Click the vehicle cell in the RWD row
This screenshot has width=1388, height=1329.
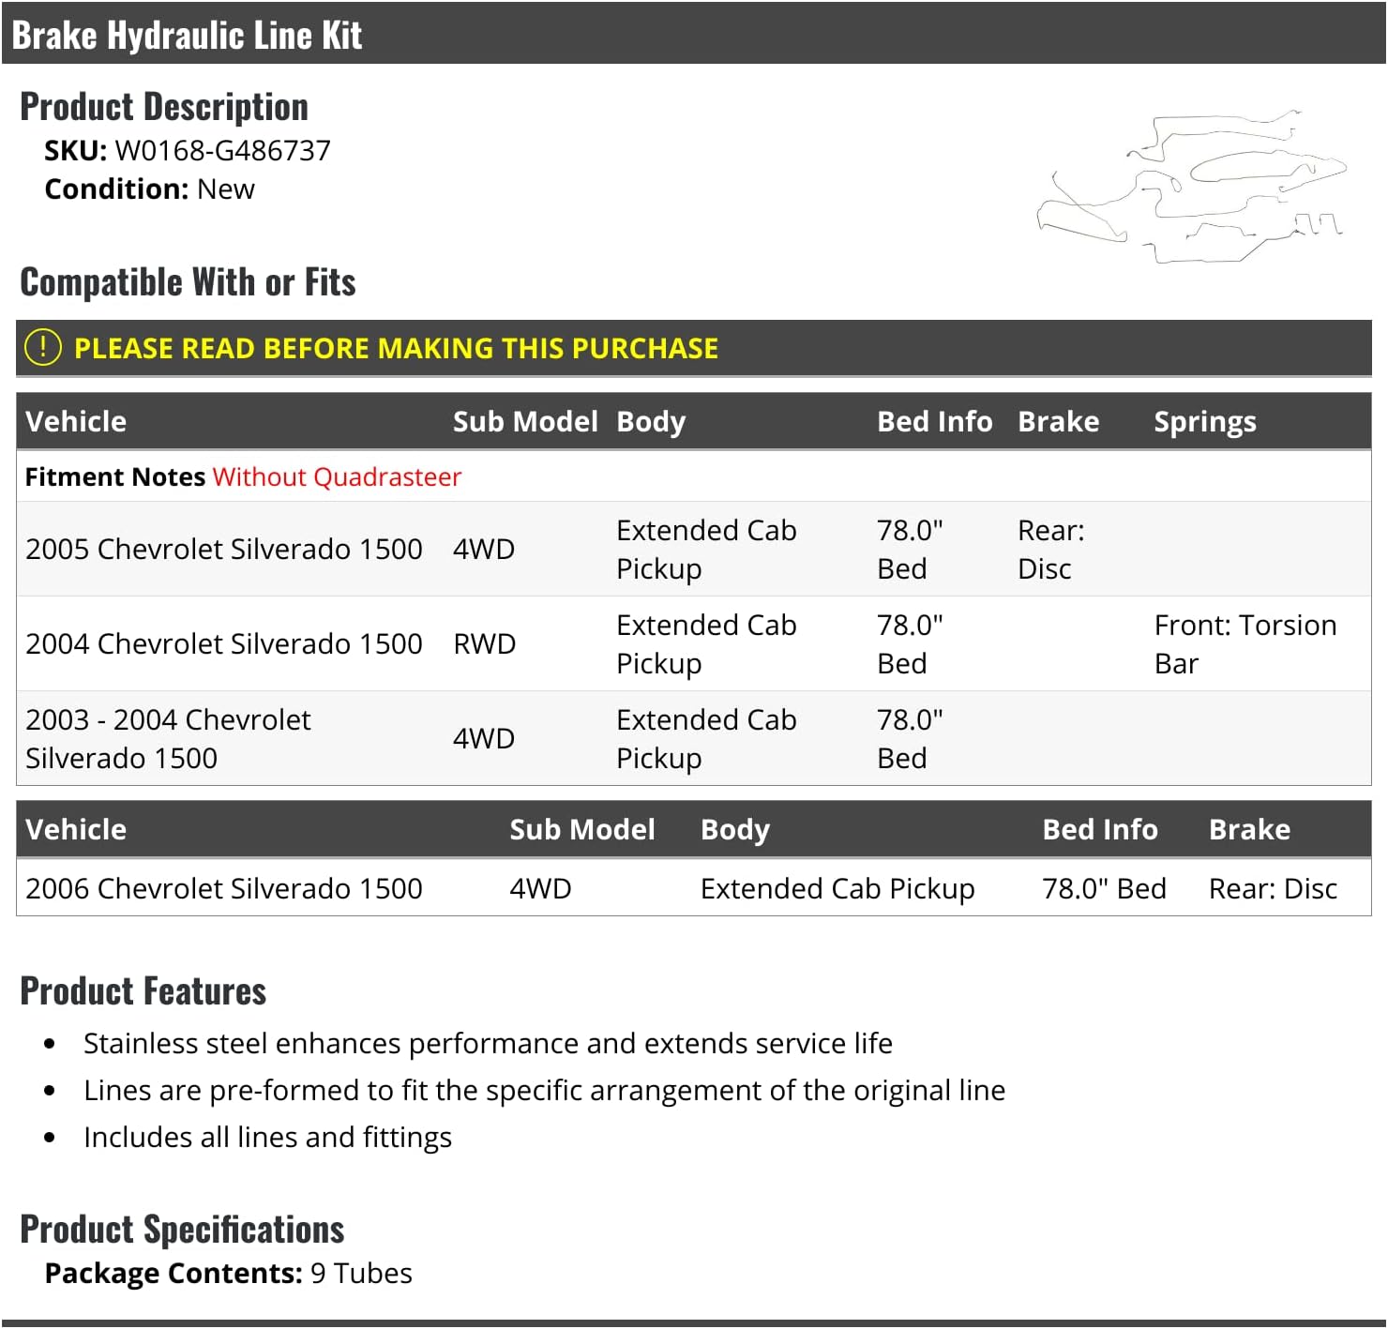pos(224,644)
